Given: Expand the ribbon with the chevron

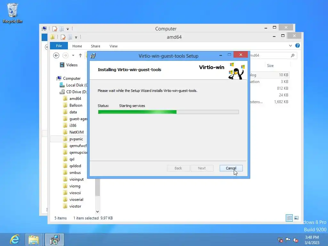Looking at the screenshot, I should [x=290, y=45].
